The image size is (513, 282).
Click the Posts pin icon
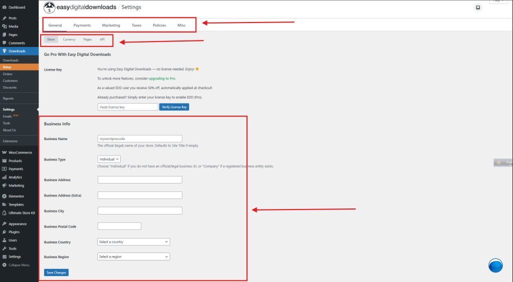(x=4, y=18)
